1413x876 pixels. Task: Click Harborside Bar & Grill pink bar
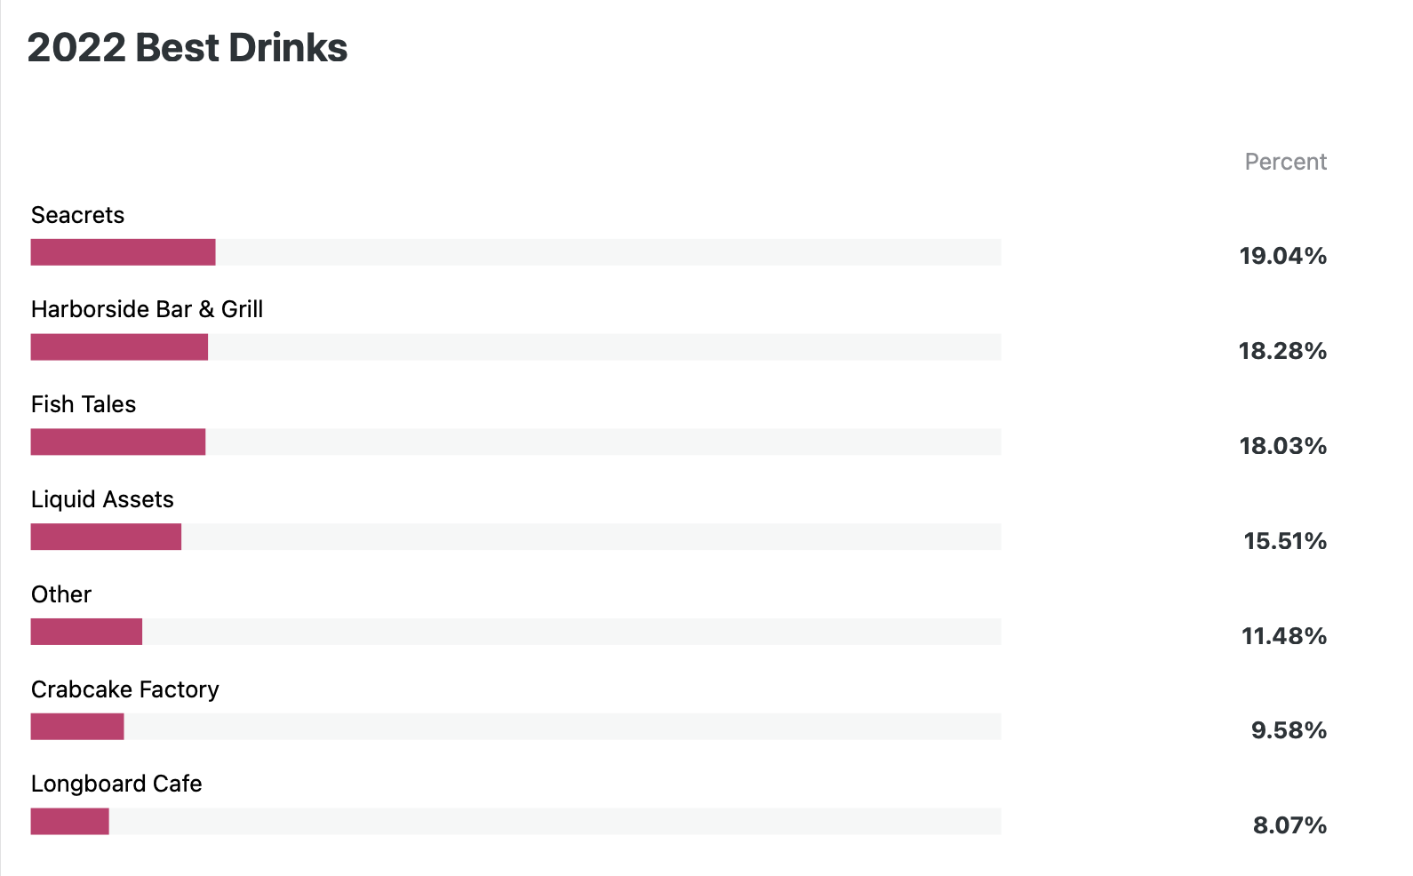click(x=119, y=347)
